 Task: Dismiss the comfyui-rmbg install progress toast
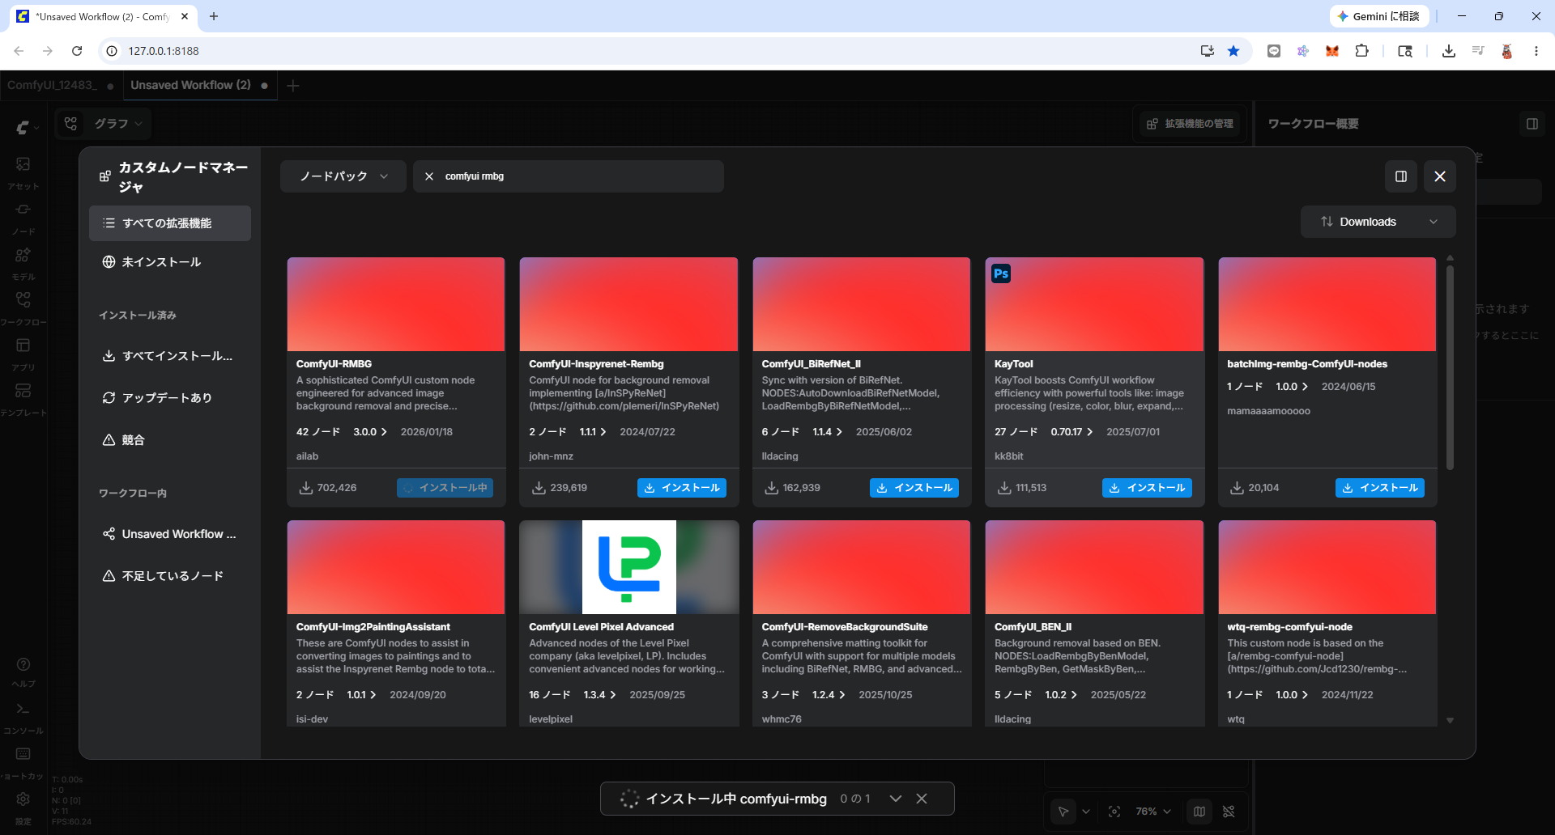[x=922, y=799]
